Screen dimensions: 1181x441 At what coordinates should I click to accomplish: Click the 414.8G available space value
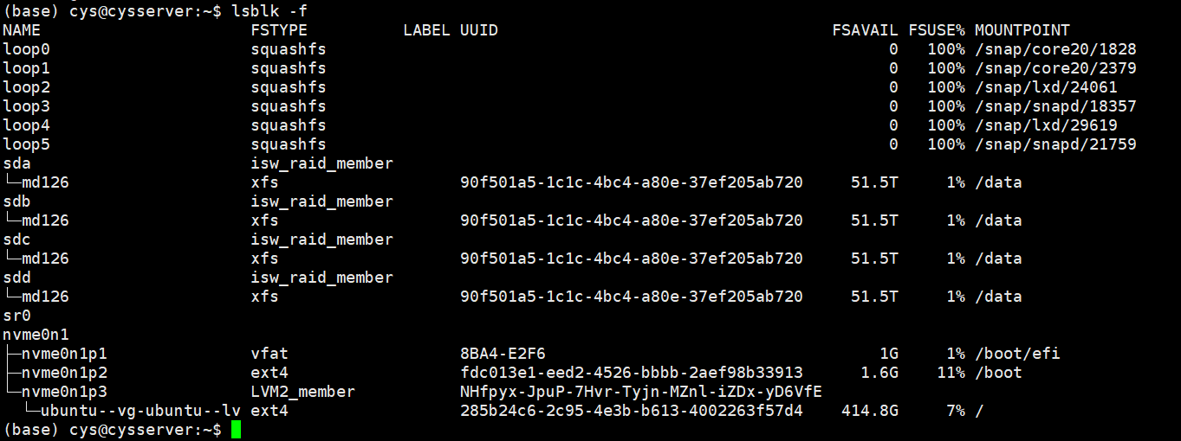pos(870,411)
